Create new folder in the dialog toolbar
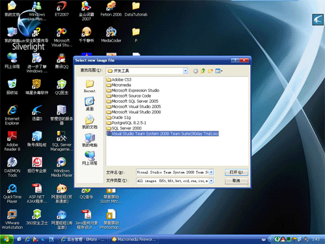Image resolution: width=325 pixels, height=244 pixels. pyautogui.click(x=210, y=71)
